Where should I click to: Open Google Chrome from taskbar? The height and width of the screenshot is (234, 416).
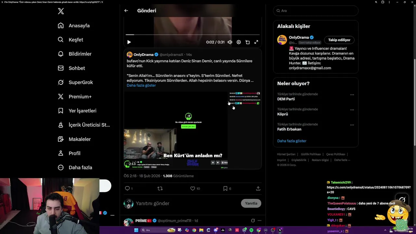[194, 230]
